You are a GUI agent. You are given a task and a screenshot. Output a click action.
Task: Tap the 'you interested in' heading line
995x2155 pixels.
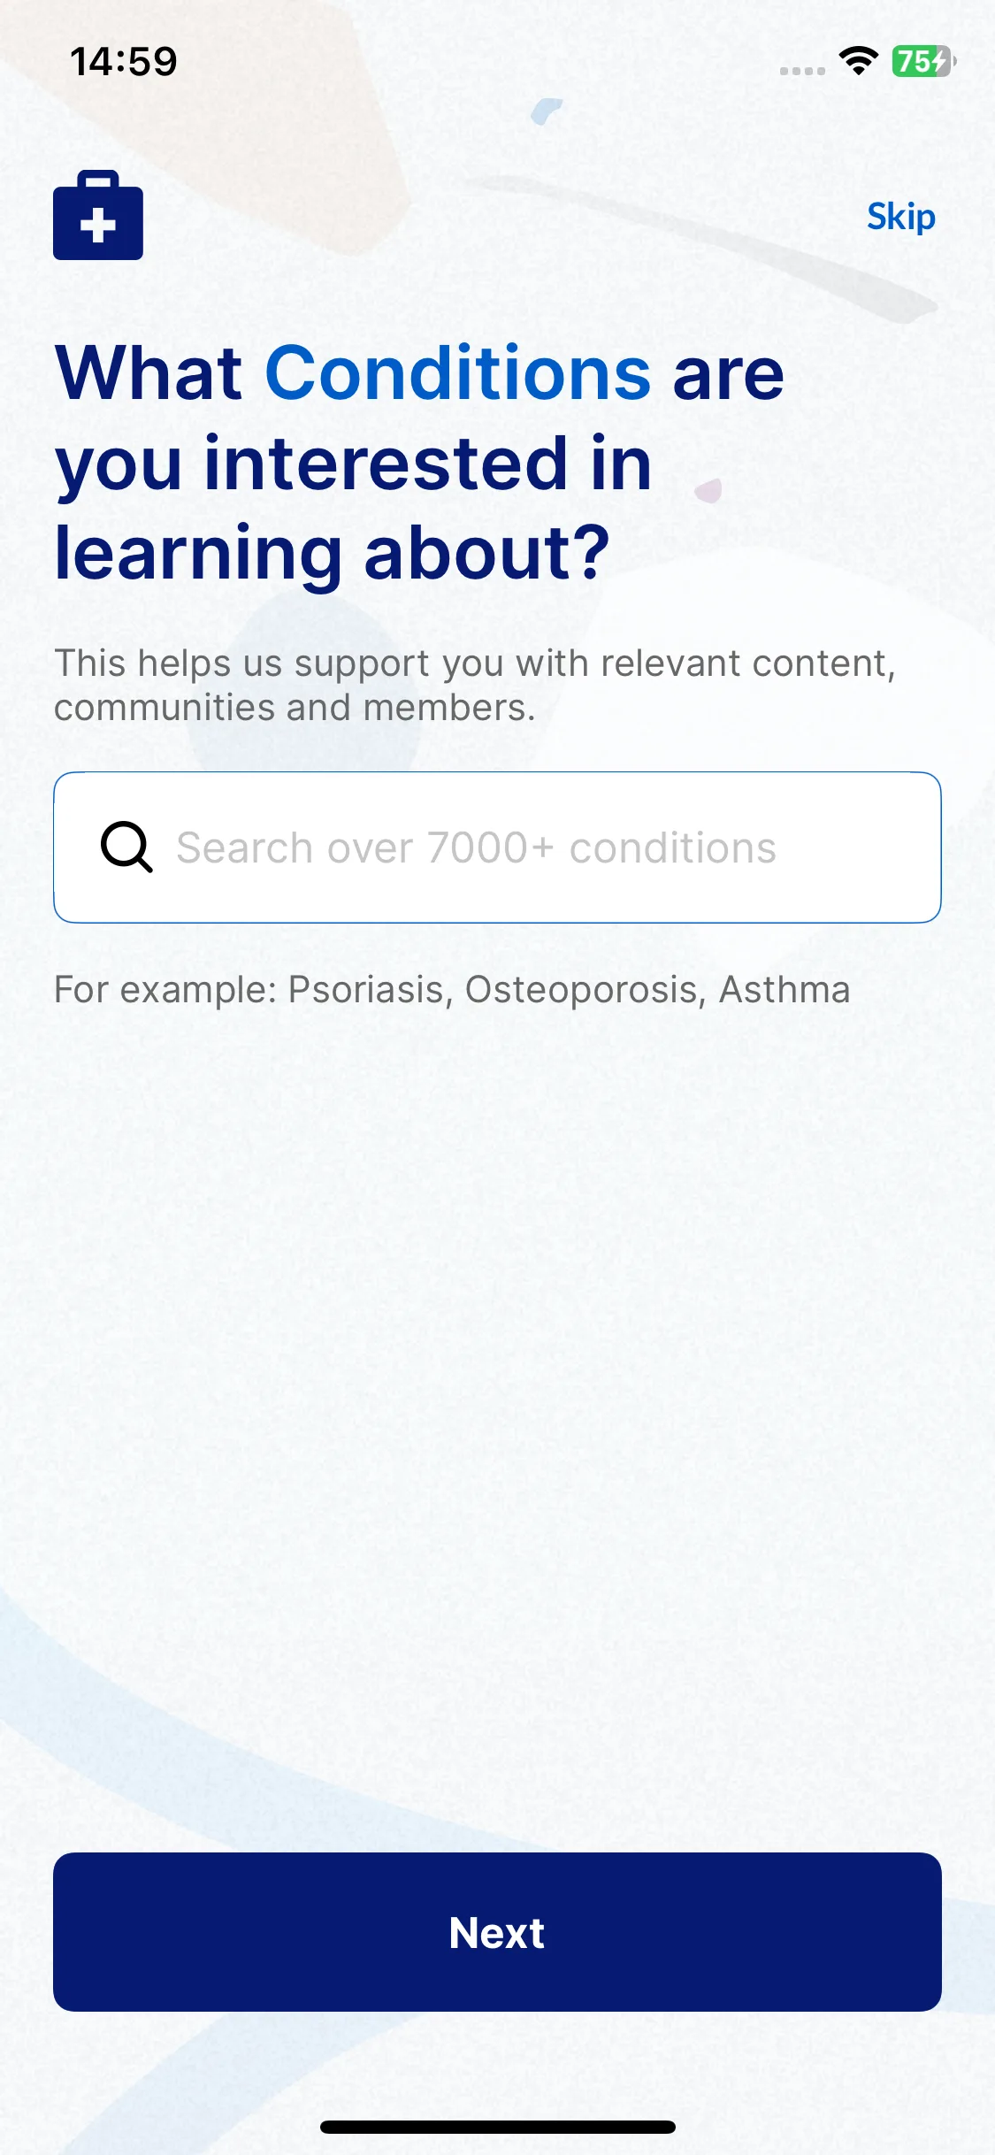[354, 464]
